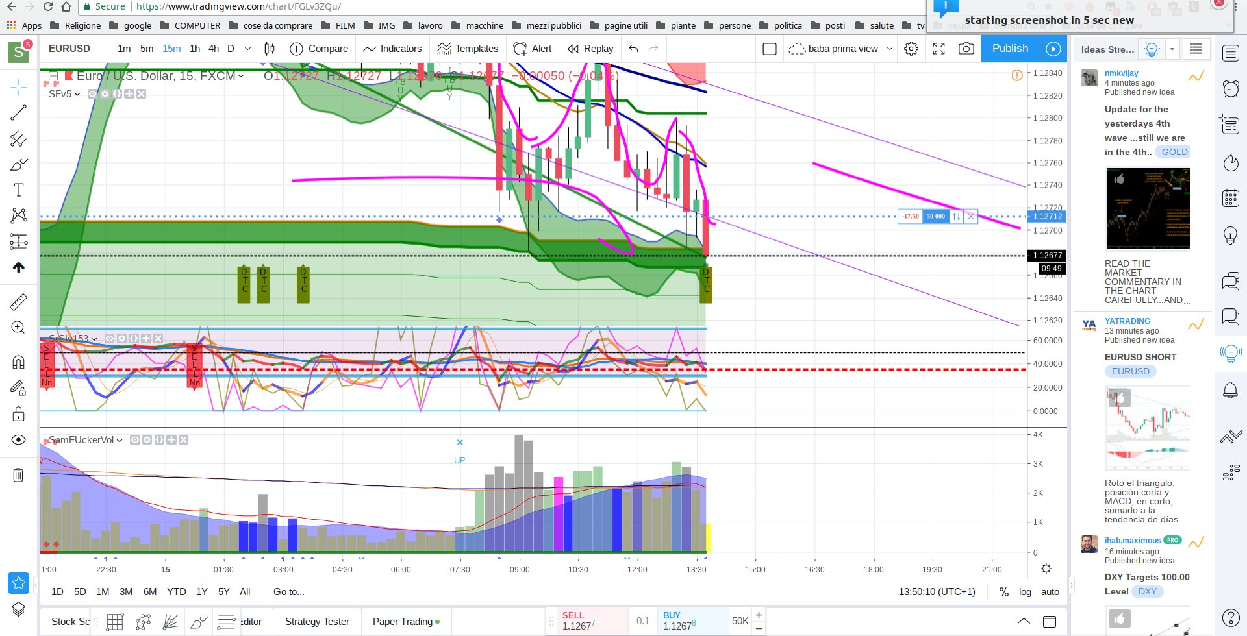Open the watchlist panel in right sidebar

[x=1231, y=53]
